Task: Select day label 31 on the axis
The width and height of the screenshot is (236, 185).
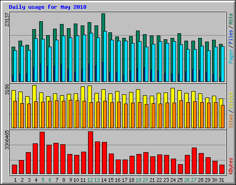Action: [221, 180]
